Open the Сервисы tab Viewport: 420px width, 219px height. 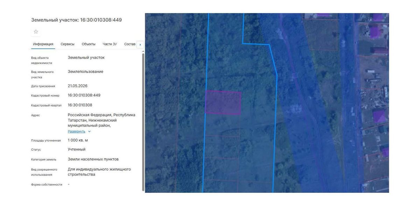click(68, 44)
